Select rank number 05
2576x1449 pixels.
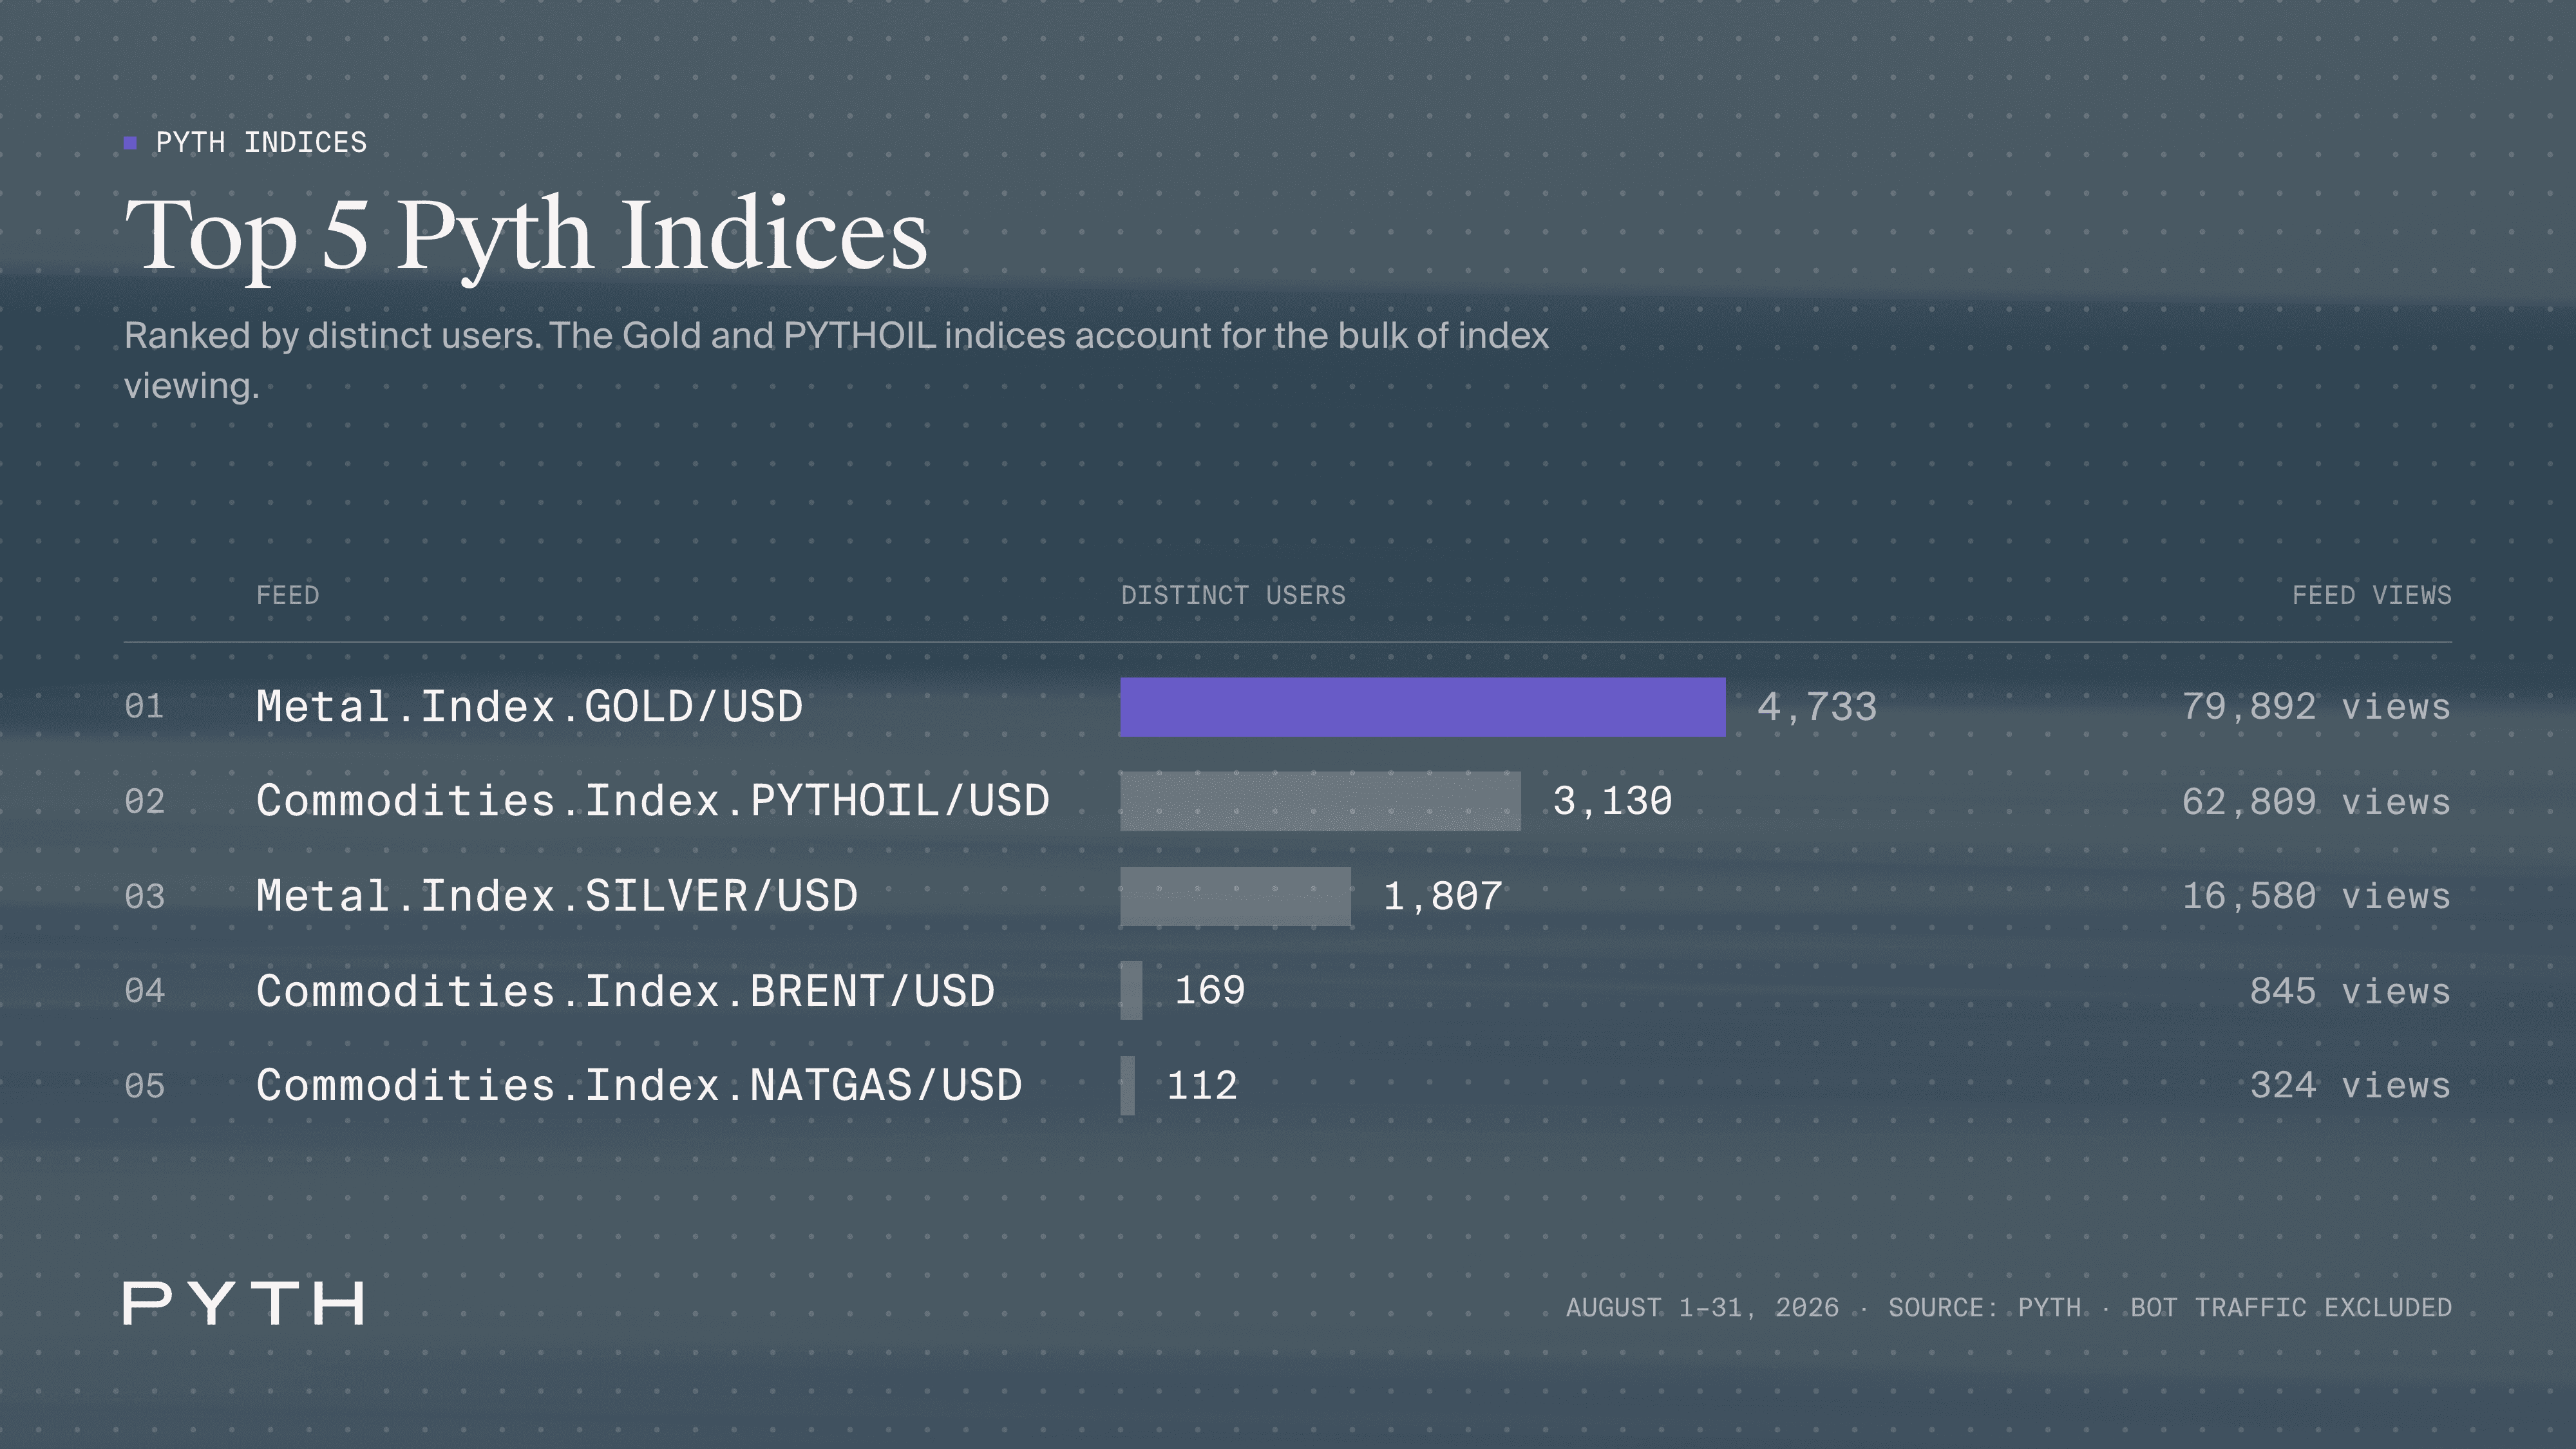pyautogui.click(x=144, y=1086)
